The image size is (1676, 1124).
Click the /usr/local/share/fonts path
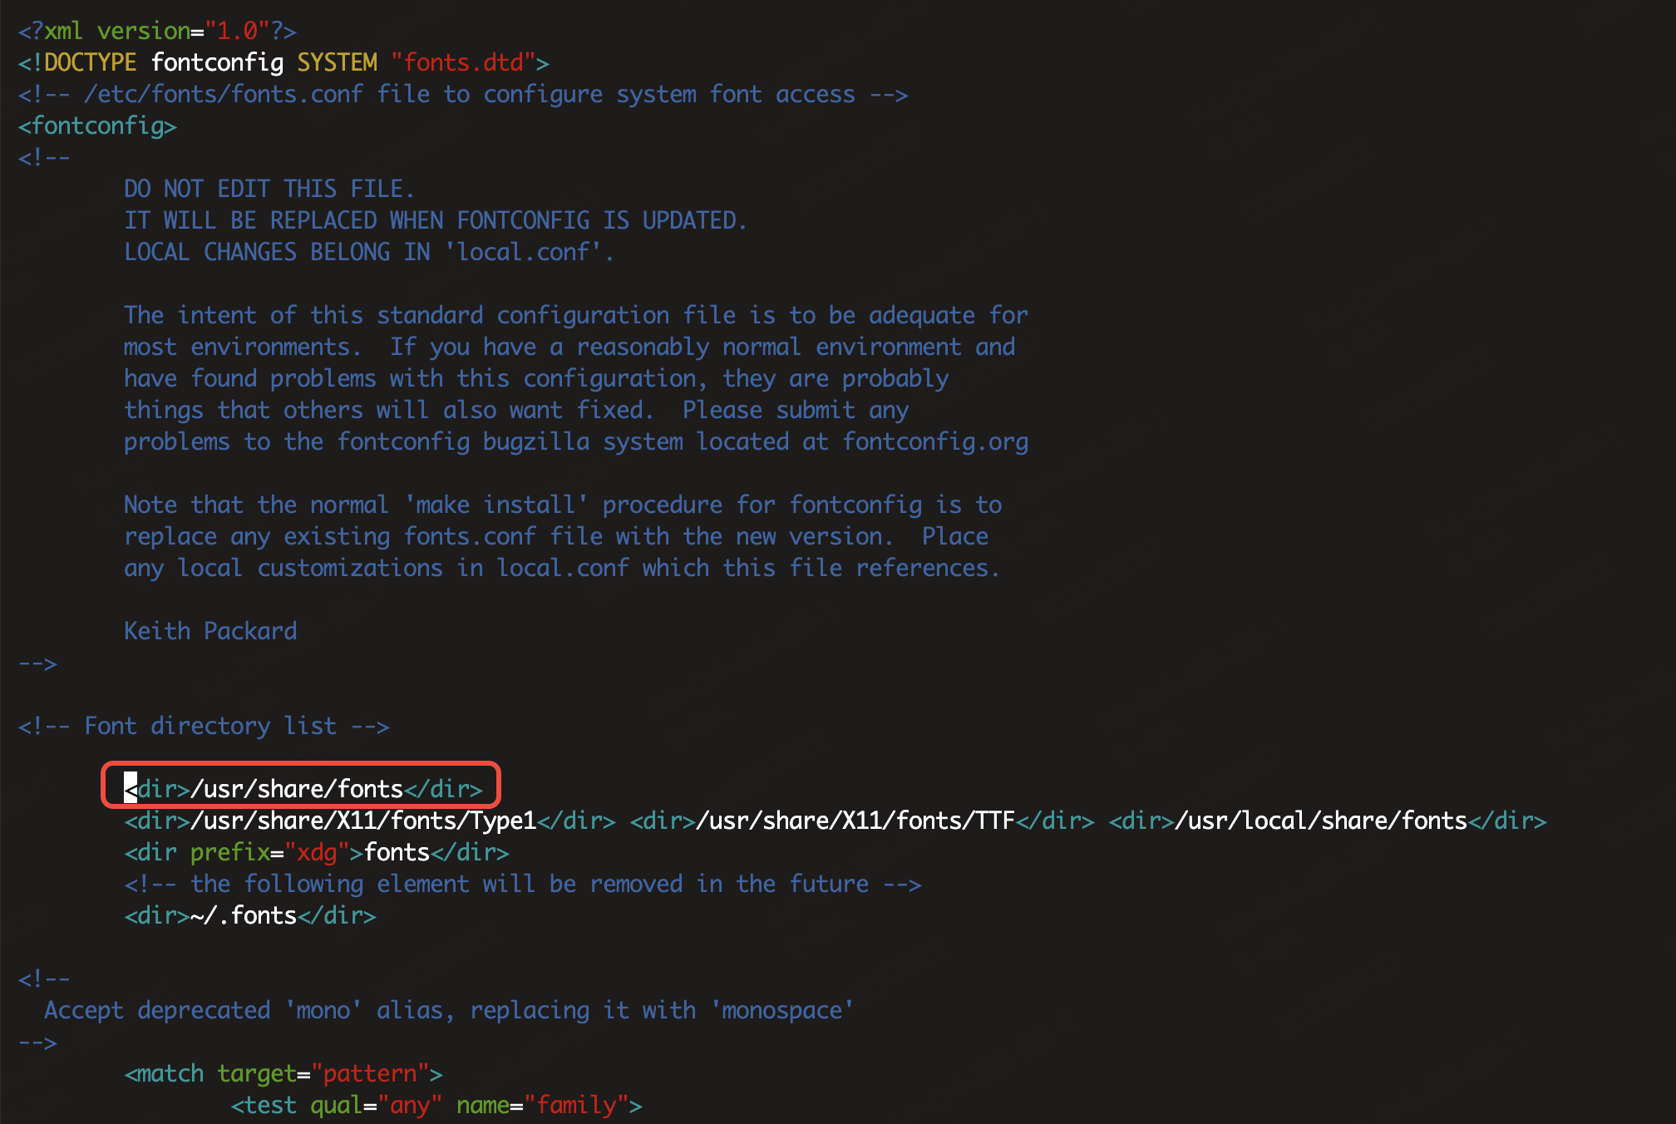[1321, 821]
